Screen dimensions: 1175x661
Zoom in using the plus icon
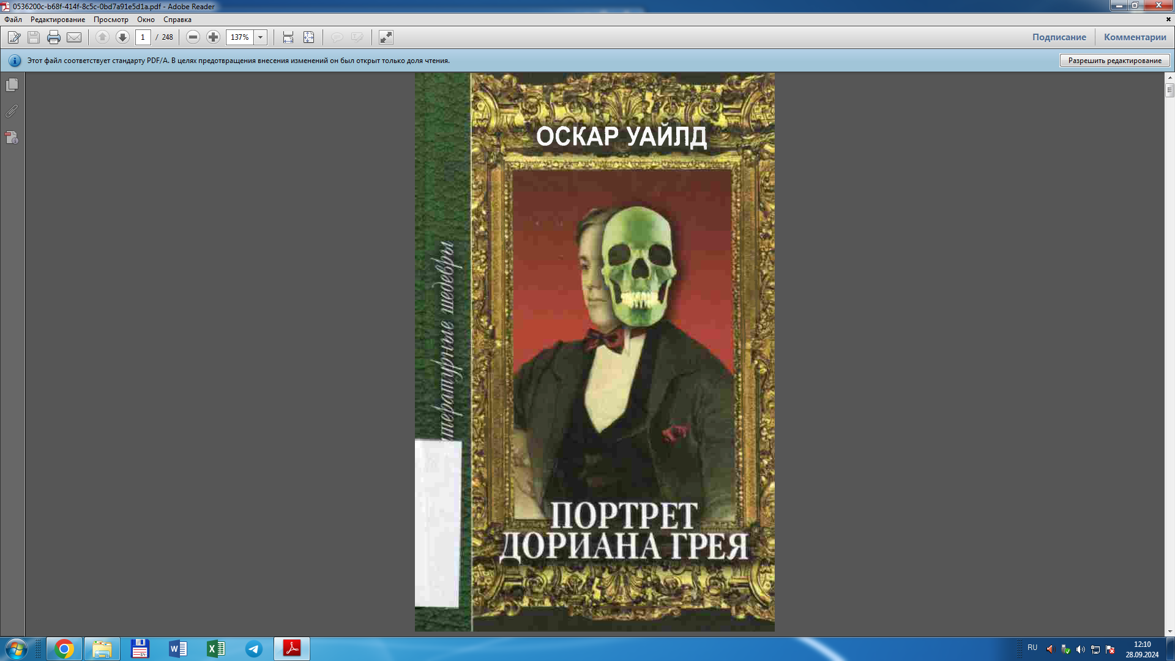tap(213, 37)
